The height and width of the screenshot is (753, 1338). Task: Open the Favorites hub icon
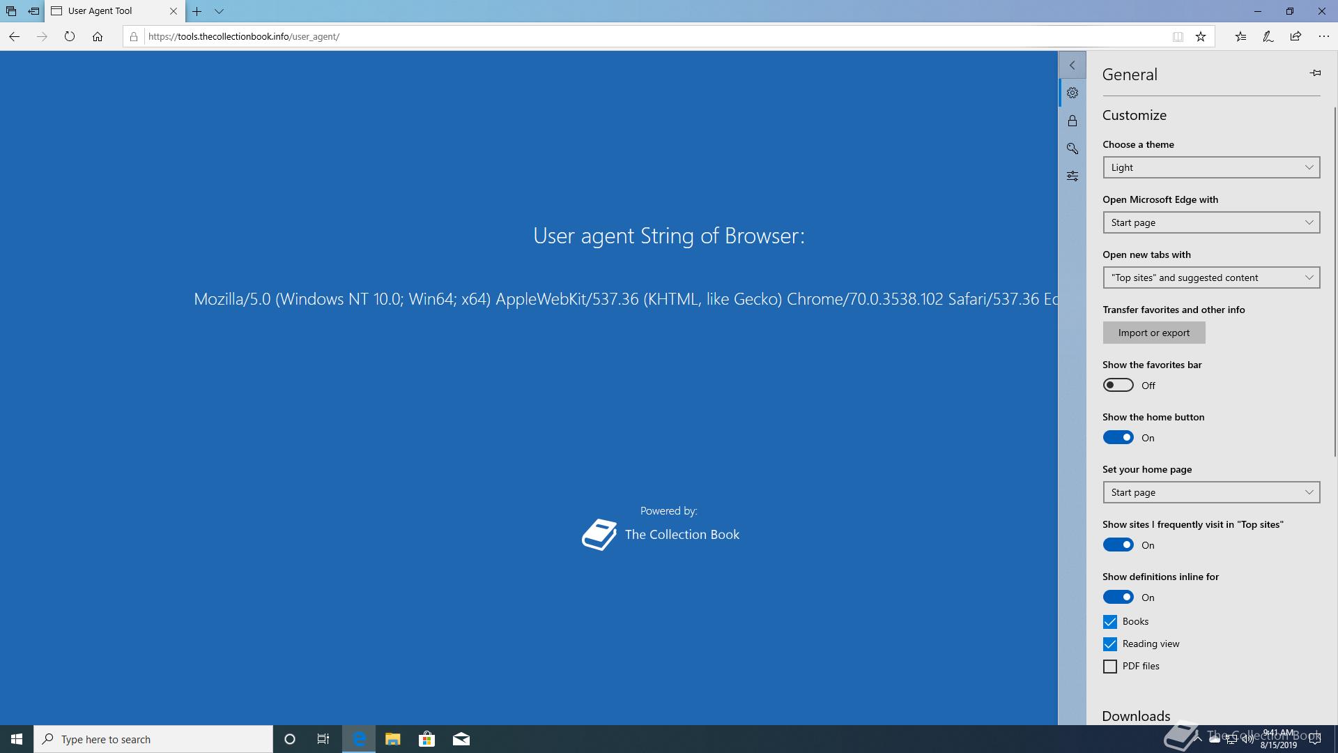point(1240,37)
